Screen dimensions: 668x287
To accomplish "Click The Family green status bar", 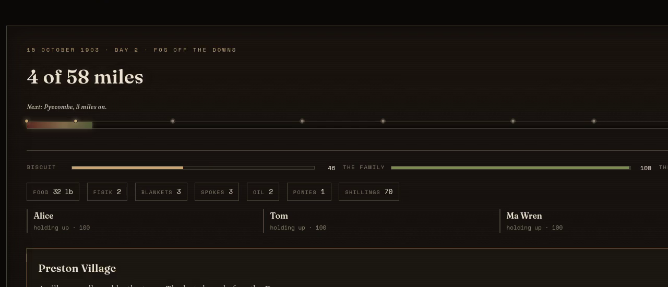I will [x=511, y=168].
